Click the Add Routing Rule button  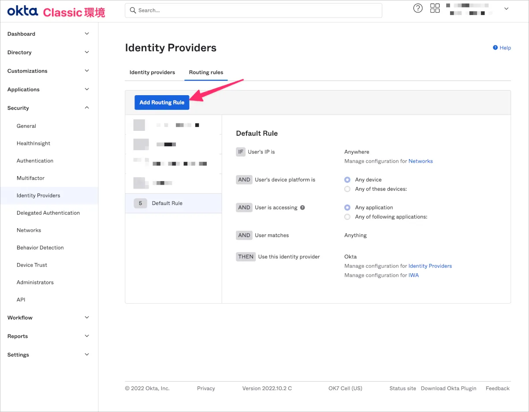(162, 102)
